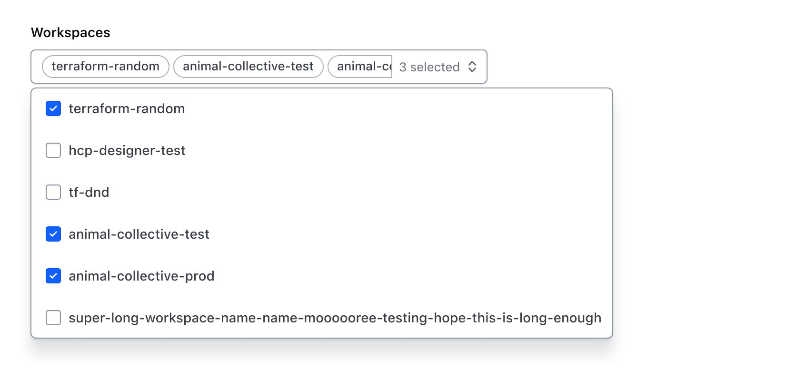796x369 pixels.
Task: Select the super-long-workspace-name checkbox
Action: pyautogui.click(x=53, y=318)
